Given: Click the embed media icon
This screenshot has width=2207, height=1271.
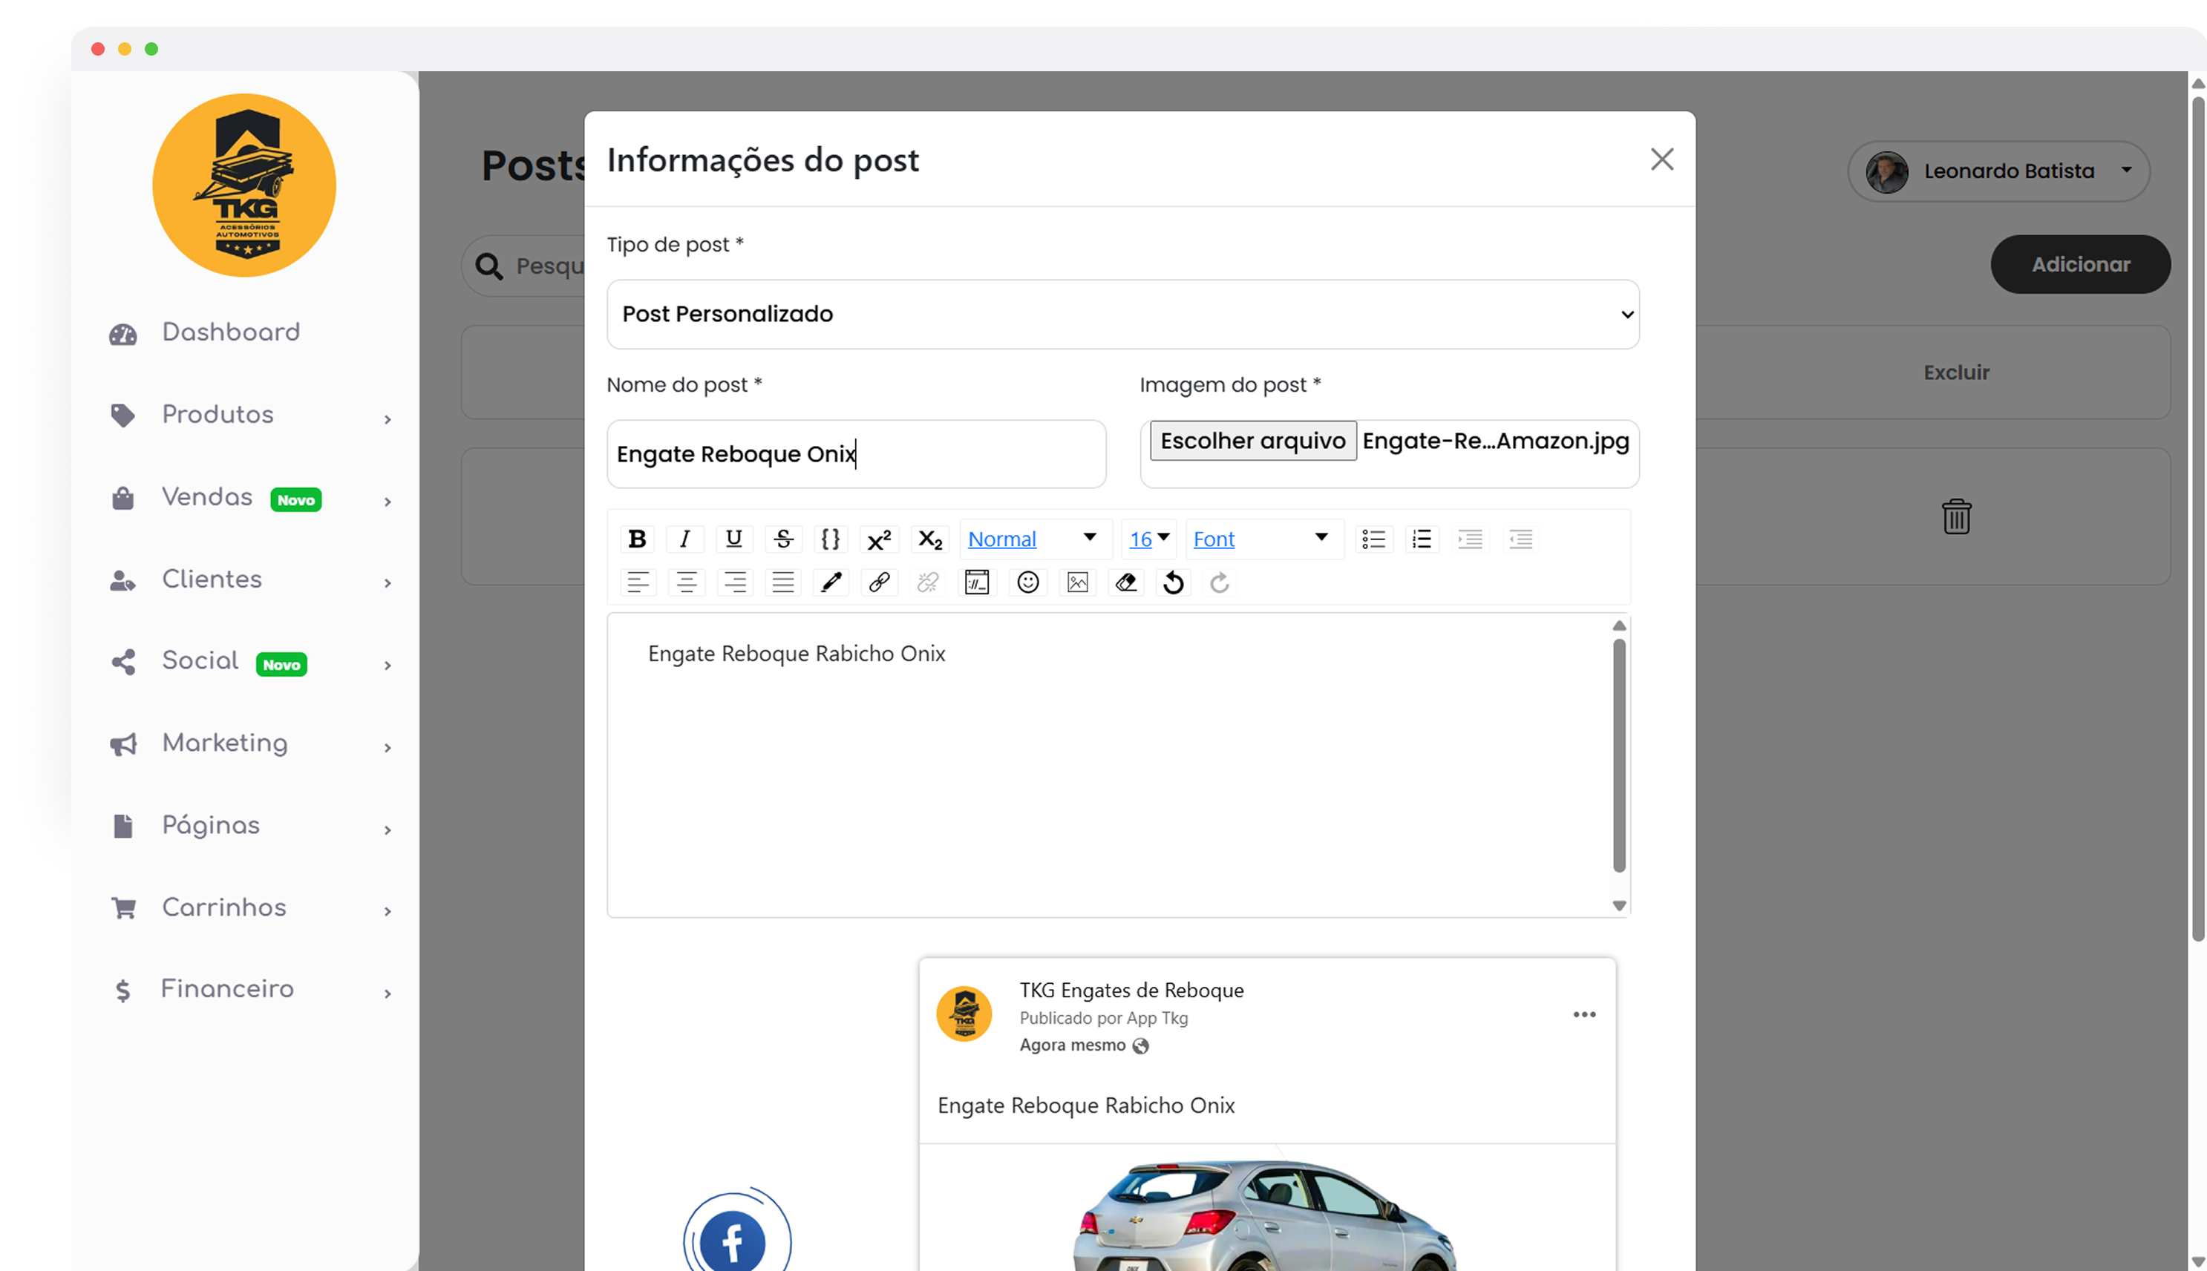Looking at the screenshot, I should point(976,582).
